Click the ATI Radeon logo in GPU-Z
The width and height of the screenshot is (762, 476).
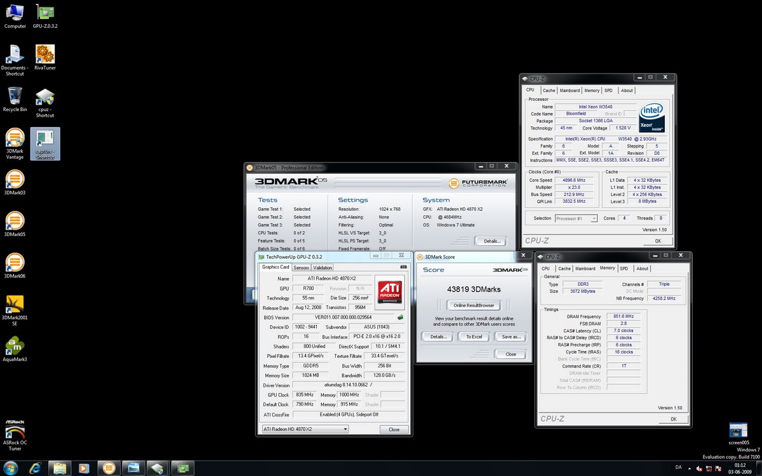[x=389, y=291]
